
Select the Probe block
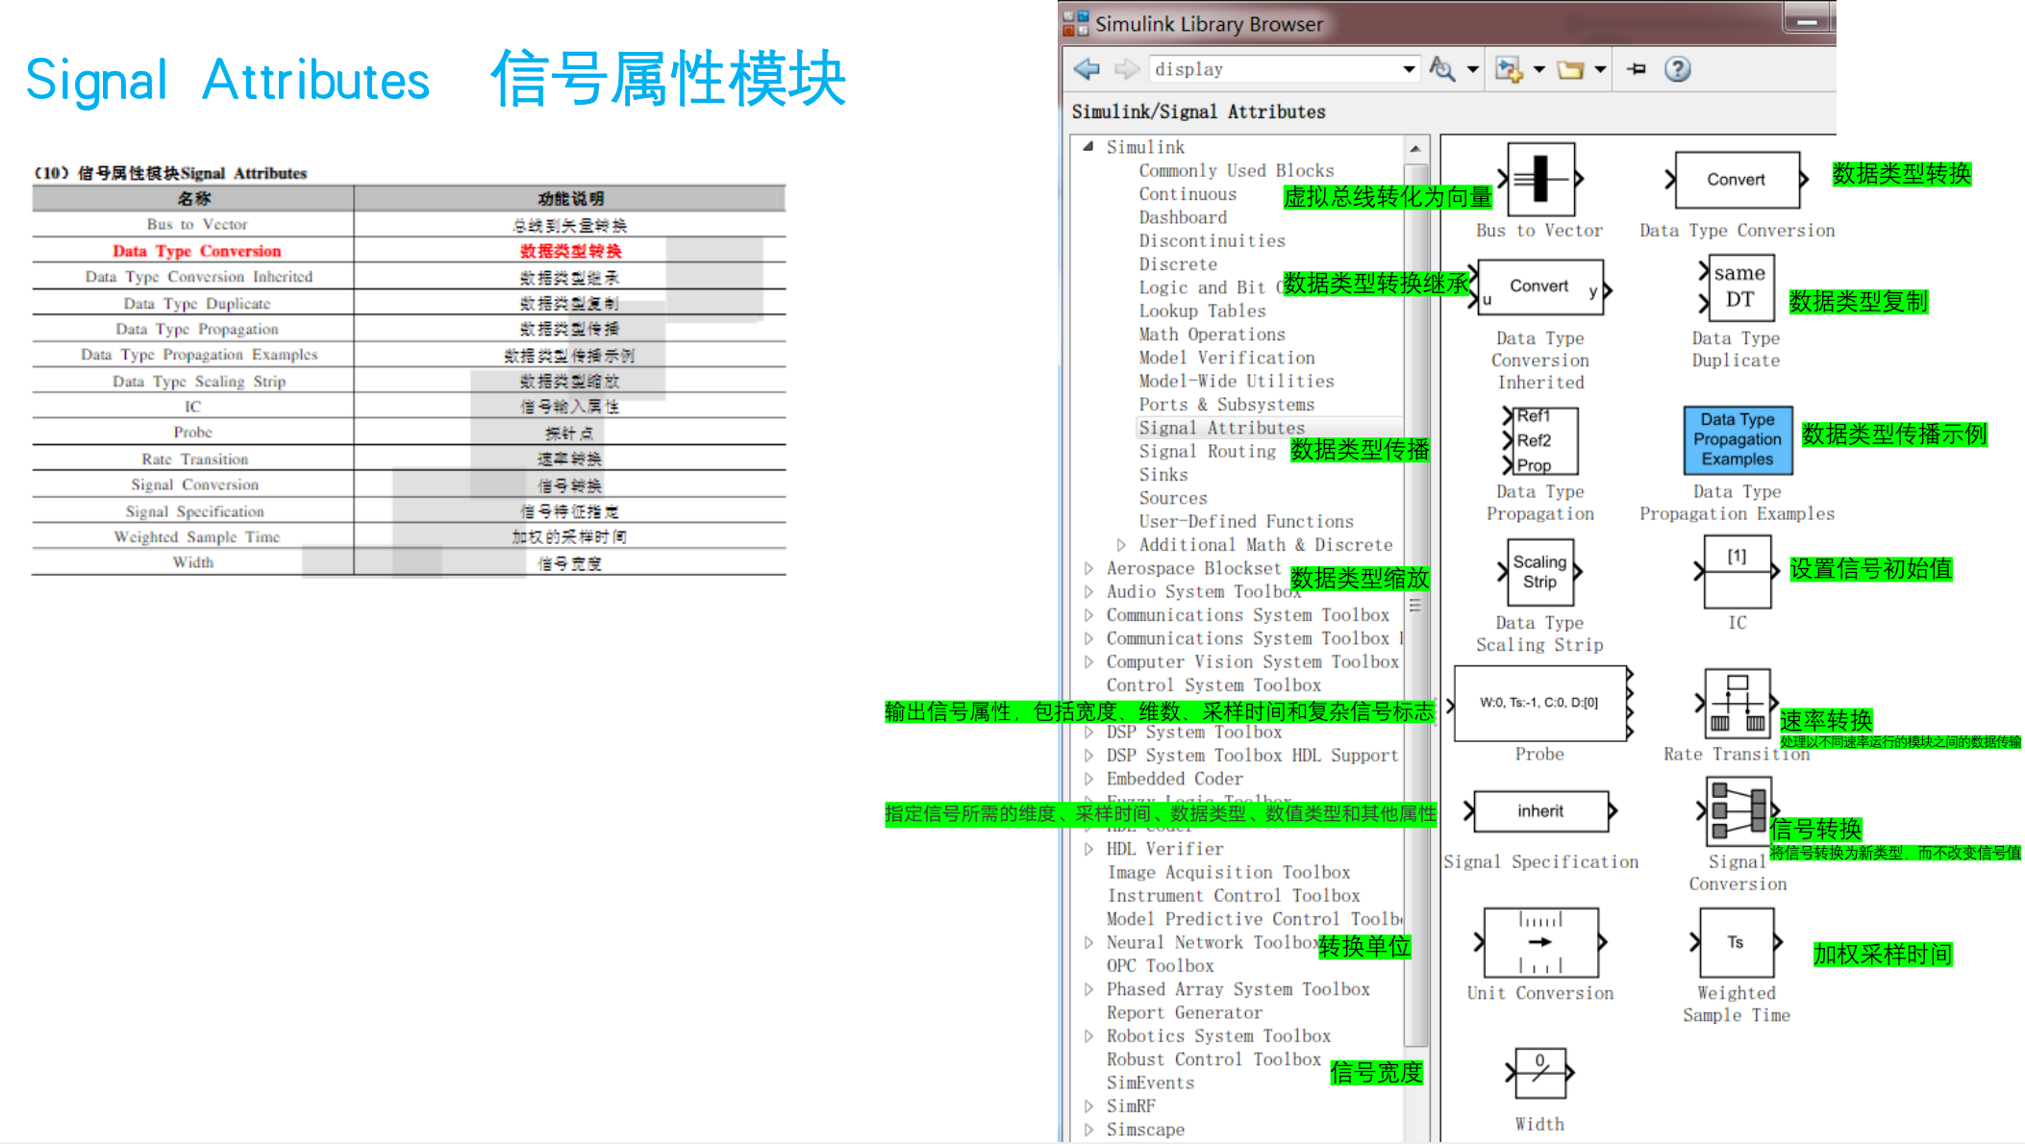pos(1537,703)
